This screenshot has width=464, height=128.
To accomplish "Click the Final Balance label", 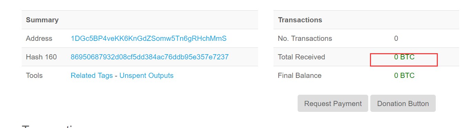I will pos(299,75).
